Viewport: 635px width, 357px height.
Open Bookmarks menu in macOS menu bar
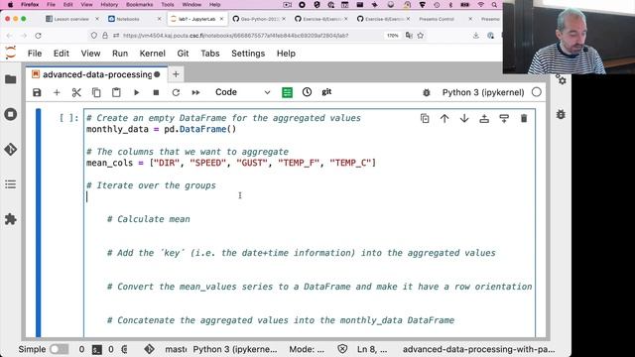tap(139, 5)
